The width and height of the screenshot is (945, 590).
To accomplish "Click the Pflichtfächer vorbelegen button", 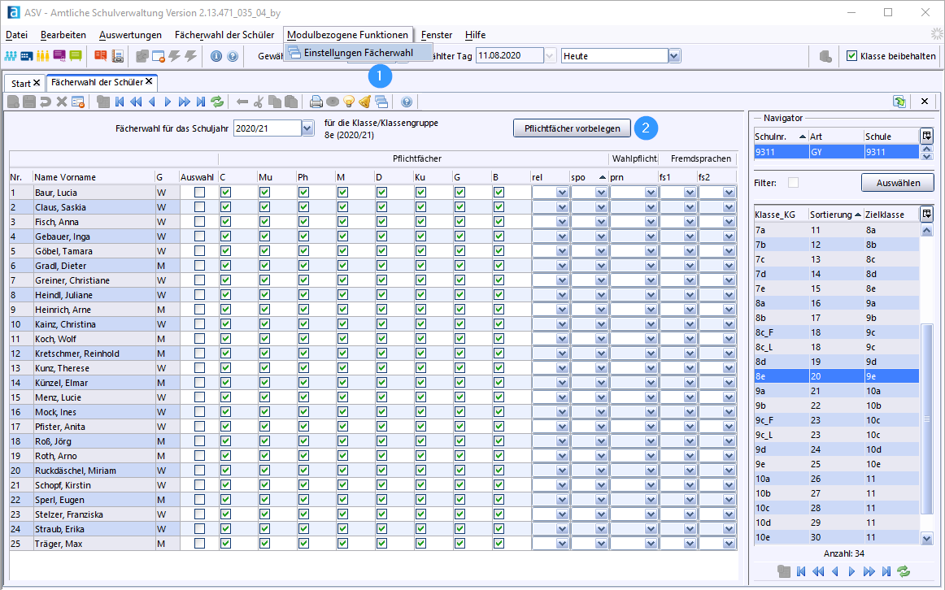I will click(572, 128).
